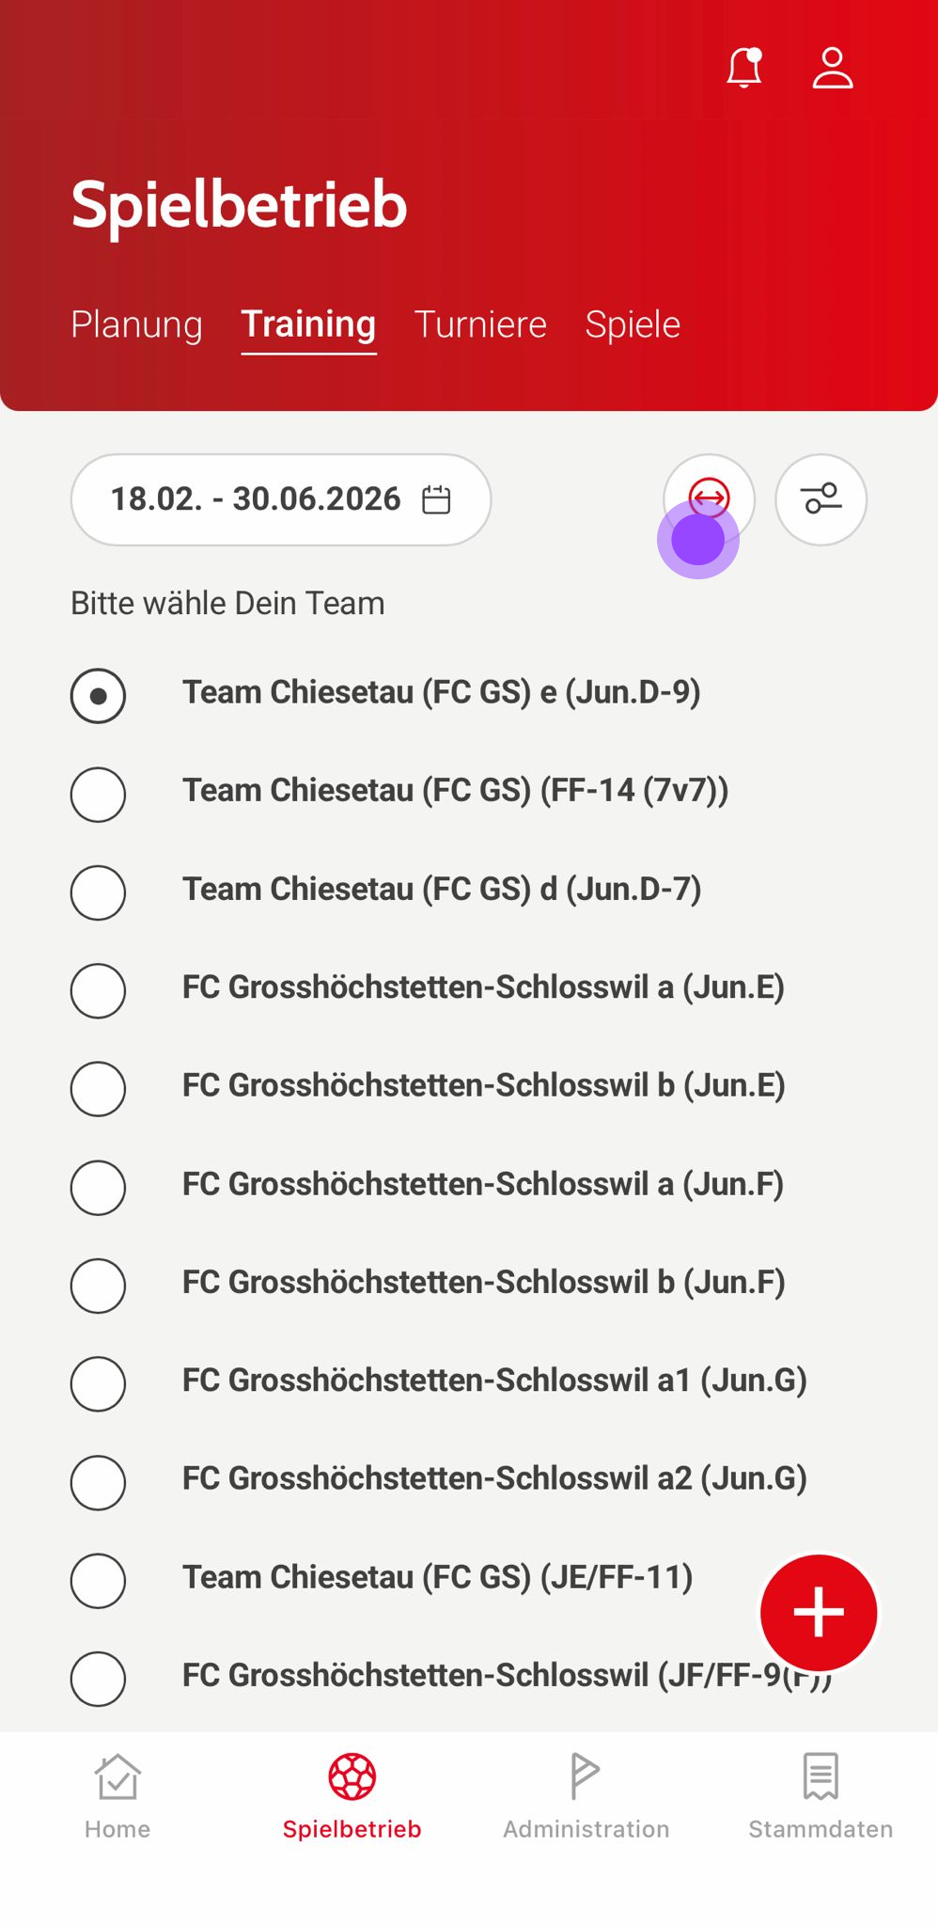Open the date range picker 18.02. - 30.06.2026

tap(280, 499)
